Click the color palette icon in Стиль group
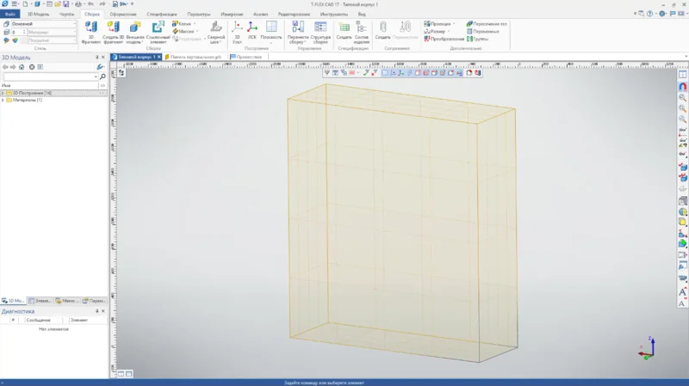The width and height of the screenshot is (689, 386). click(16, 40)
